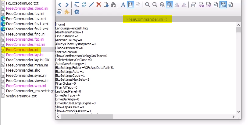Edit the file using the pencil icon
The height and width of the screenshot is (125, 250).
pos(91,5)
